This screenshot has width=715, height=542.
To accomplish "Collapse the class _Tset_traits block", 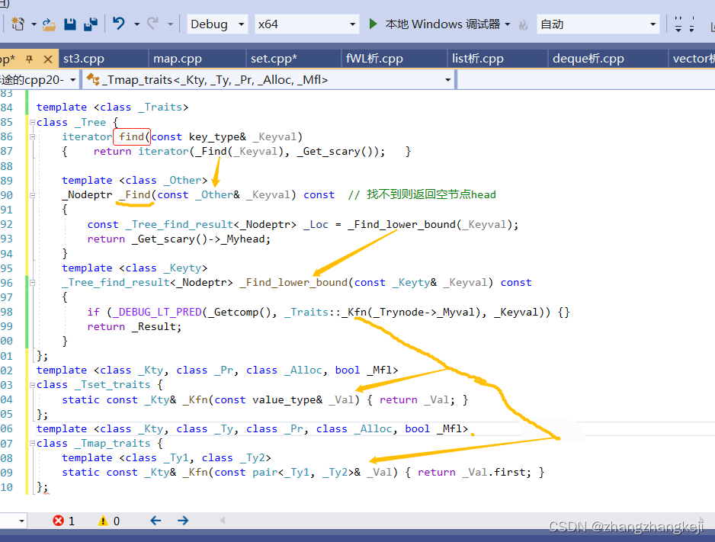I will (32, 385).
